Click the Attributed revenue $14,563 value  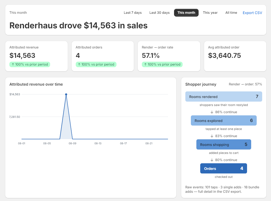point(22,55)
